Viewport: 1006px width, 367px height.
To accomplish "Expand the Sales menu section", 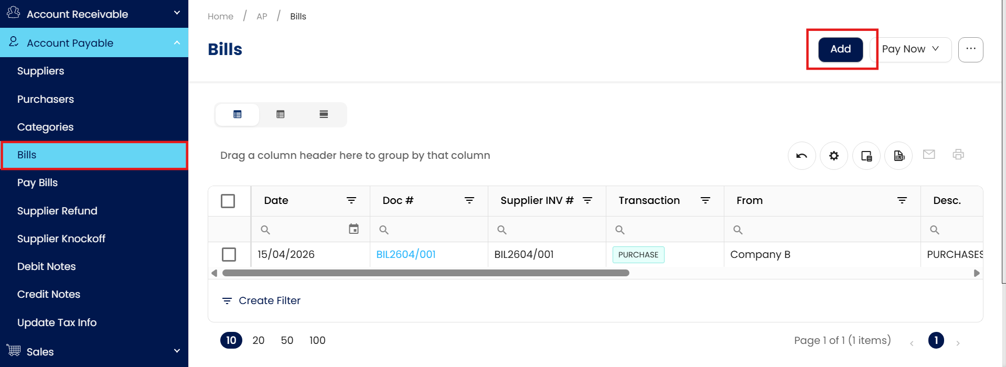I will [177, 351].
